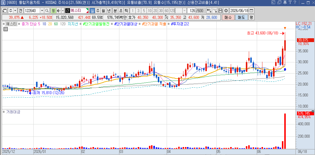Click the 최고 43,600 (06/18) annotation
This screenshot has height=155, width=315.
263,34
